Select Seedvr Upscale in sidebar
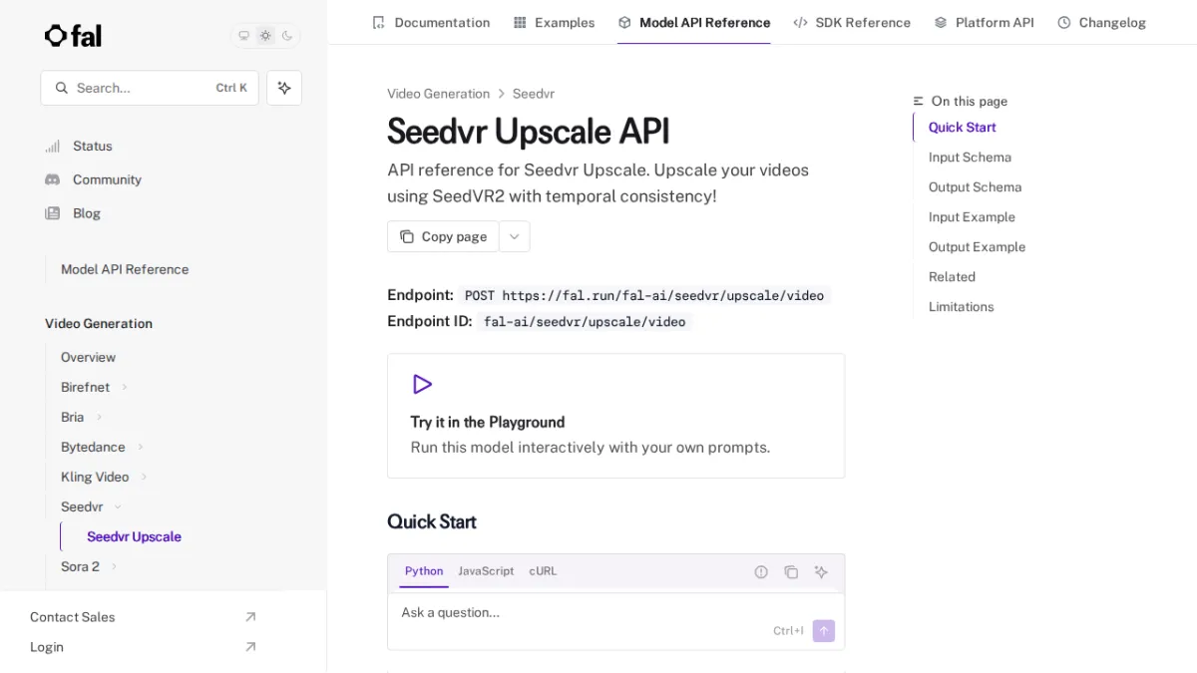 (134, 536)
